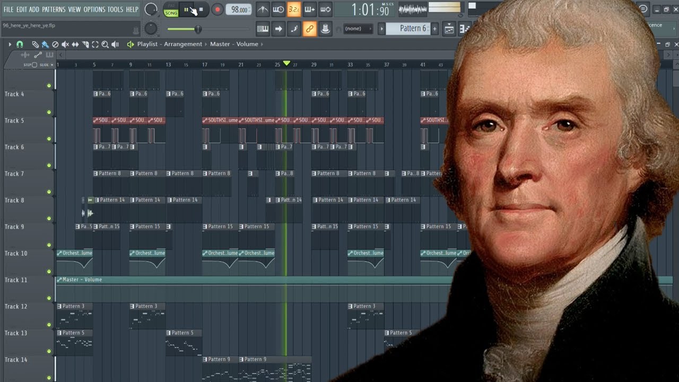
Task: Mute Track 10 with its green dot
Action: click(49, 272)
